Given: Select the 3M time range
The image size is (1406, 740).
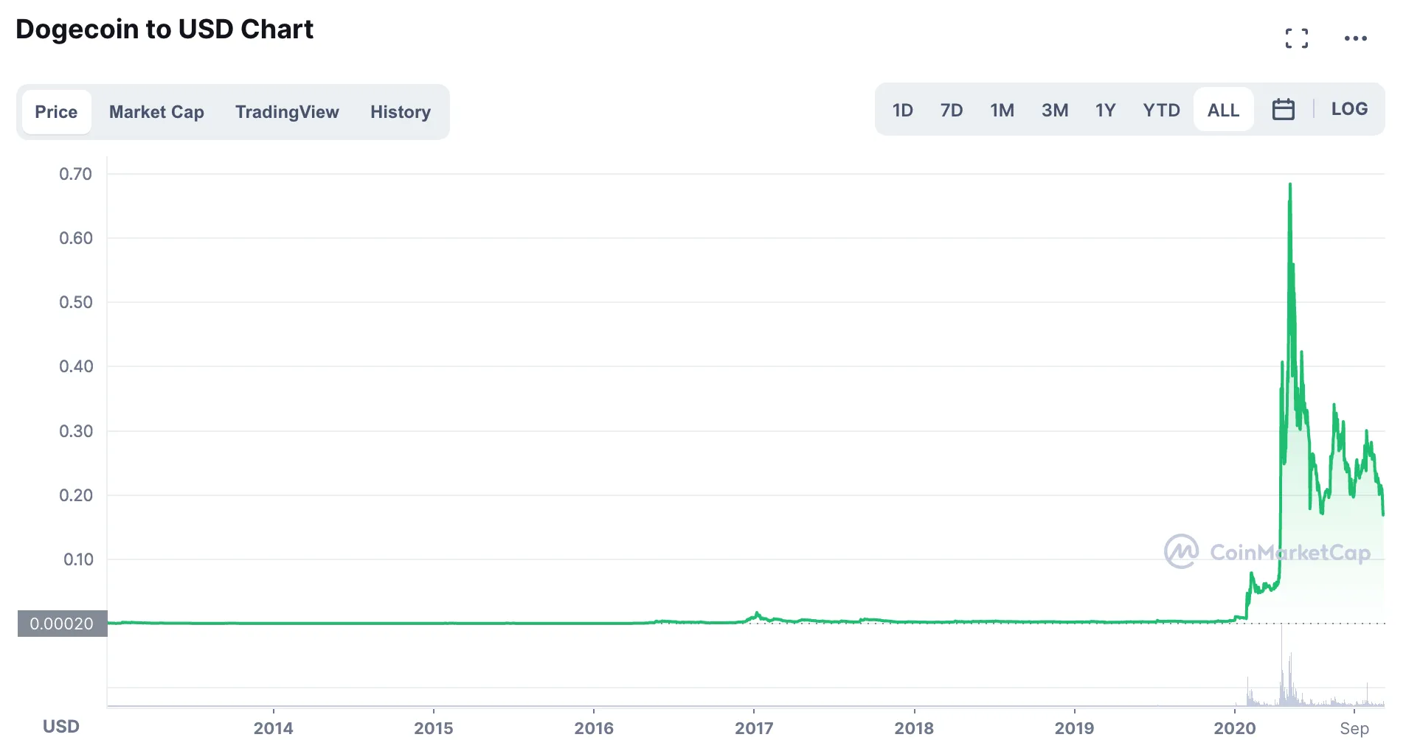Looking at the screenshot, I should 1055,110.
